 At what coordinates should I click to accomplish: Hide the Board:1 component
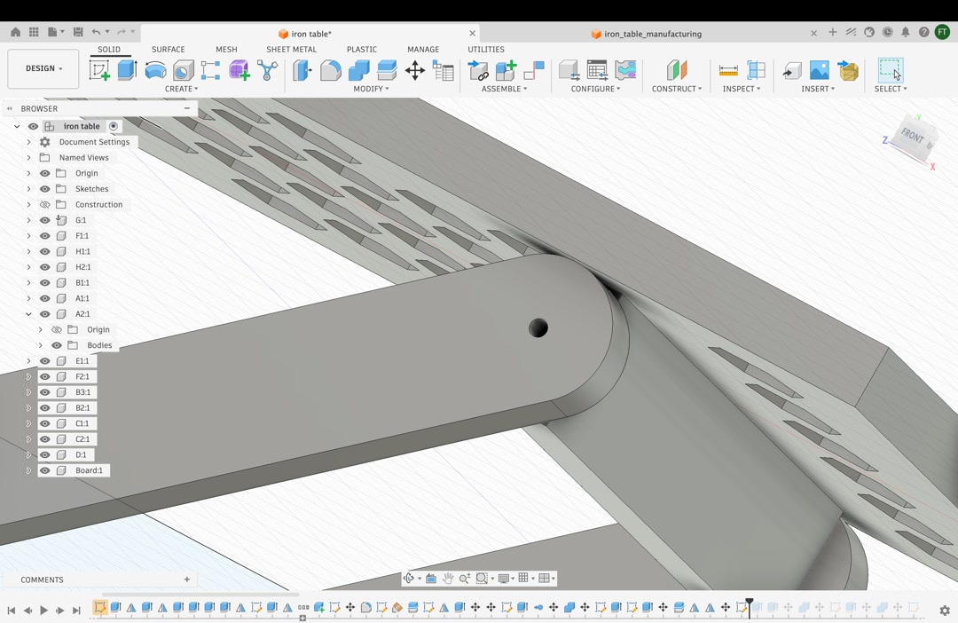point(44,470)
